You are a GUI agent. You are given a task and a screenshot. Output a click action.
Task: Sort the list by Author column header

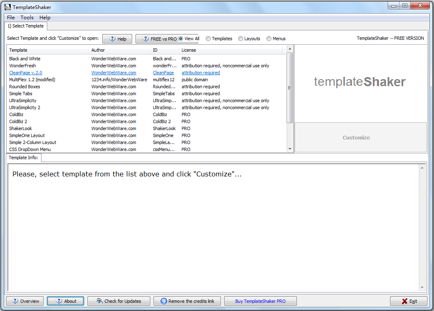point(119,50)
